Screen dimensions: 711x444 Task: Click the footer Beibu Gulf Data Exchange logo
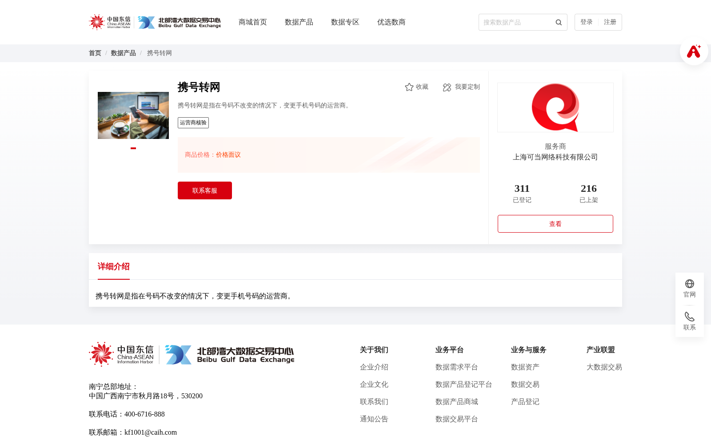[230, 355]
